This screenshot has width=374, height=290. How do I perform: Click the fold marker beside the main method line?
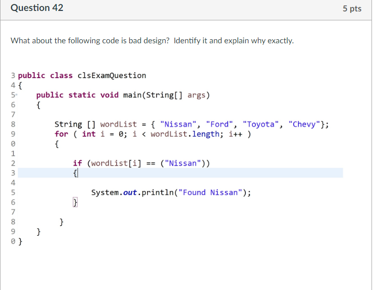(x=16, y=95)
